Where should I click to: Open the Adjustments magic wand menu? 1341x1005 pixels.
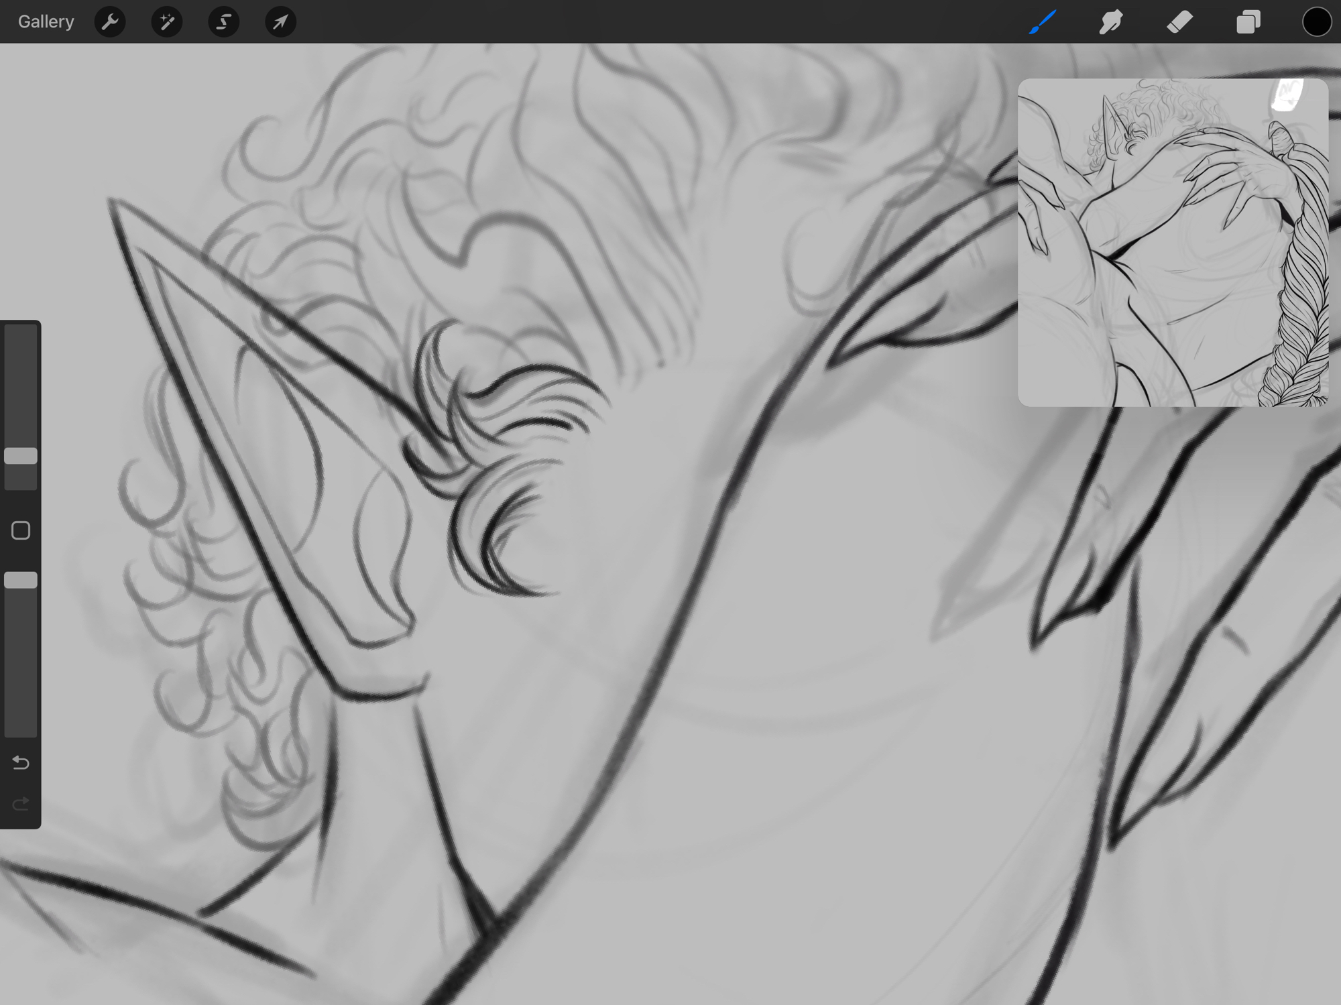pyautogui.click(x=167, y=22)
